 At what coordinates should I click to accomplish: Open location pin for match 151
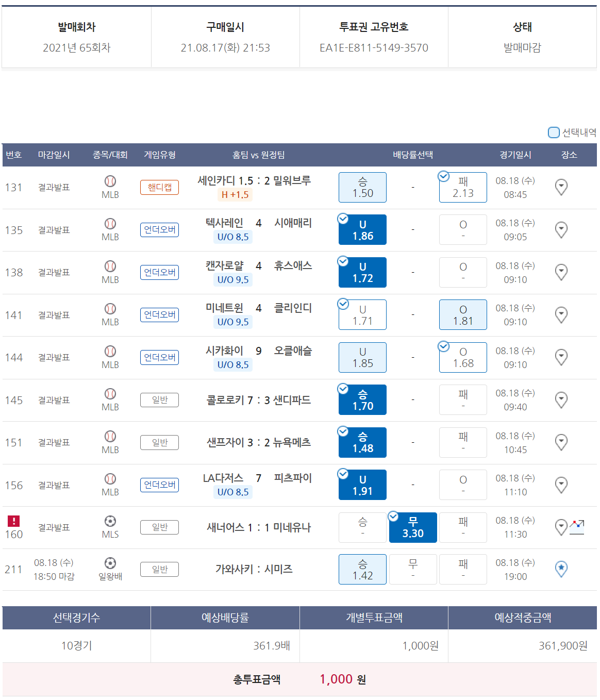tap(561, 442)
